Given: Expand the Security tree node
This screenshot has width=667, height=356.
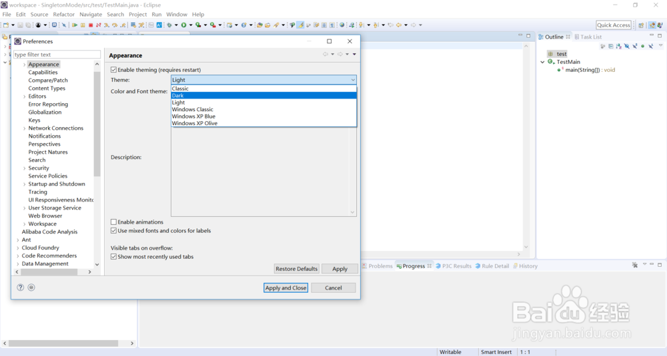Looking at the screenshot, I should [x=24, y=168].
